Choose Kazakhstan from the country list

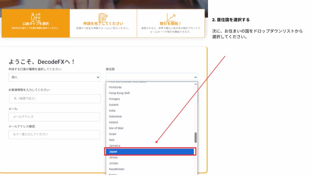click(117, 169)
